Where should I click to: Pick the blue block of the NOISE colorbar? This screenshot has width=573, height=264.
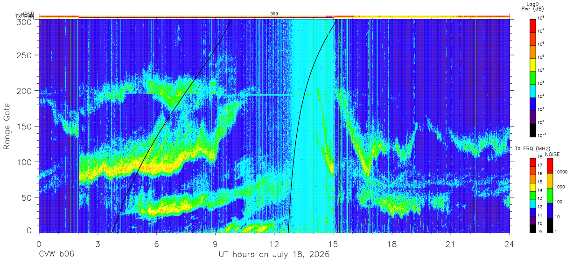click(550, 210)
